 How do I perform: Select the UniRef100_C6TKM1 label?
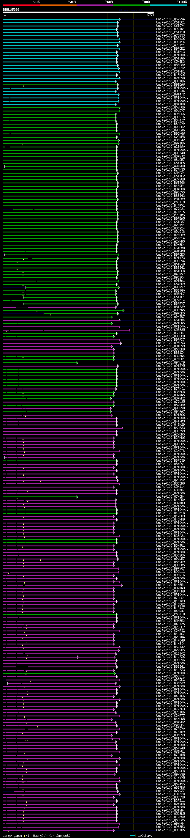pos(170,72)
